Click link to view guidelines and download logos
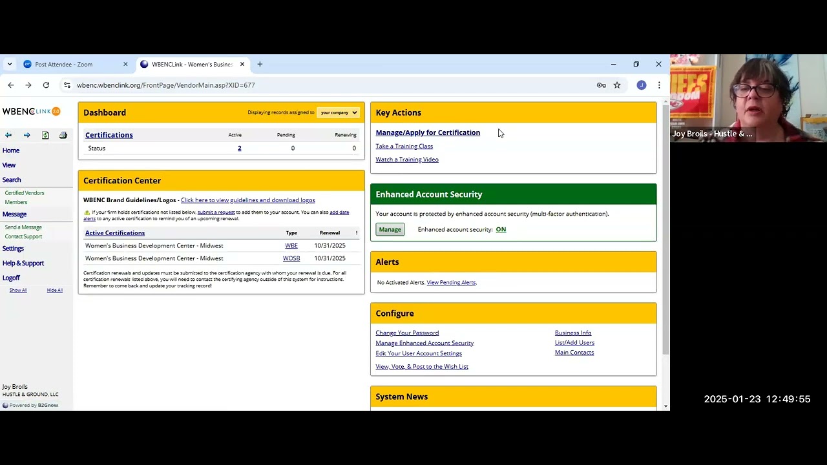 (248, 200)
